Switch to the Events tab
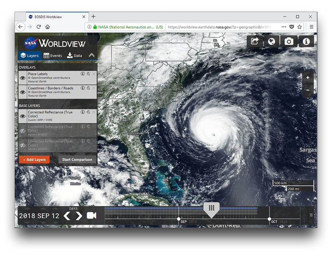 tap(53, 55)
